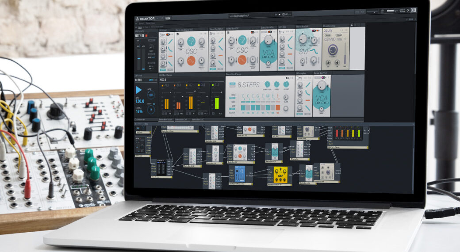Turn the purple Feedback knob on Delay
Image resolution: width=460 pixels, height=252 pixels.
coord(333,50)
